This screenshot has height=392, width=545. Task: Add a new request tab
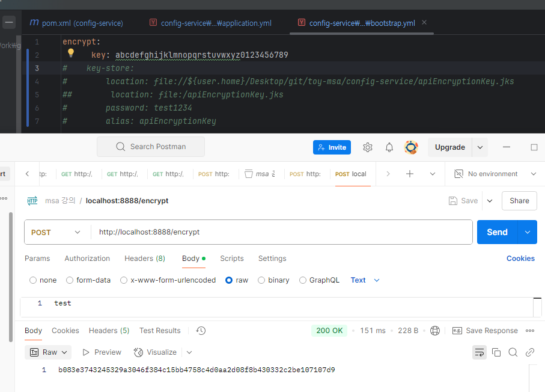point(410,174)
